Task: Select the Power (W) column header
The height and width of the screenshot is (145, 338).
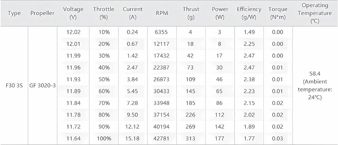Action: tap(220, 13)
